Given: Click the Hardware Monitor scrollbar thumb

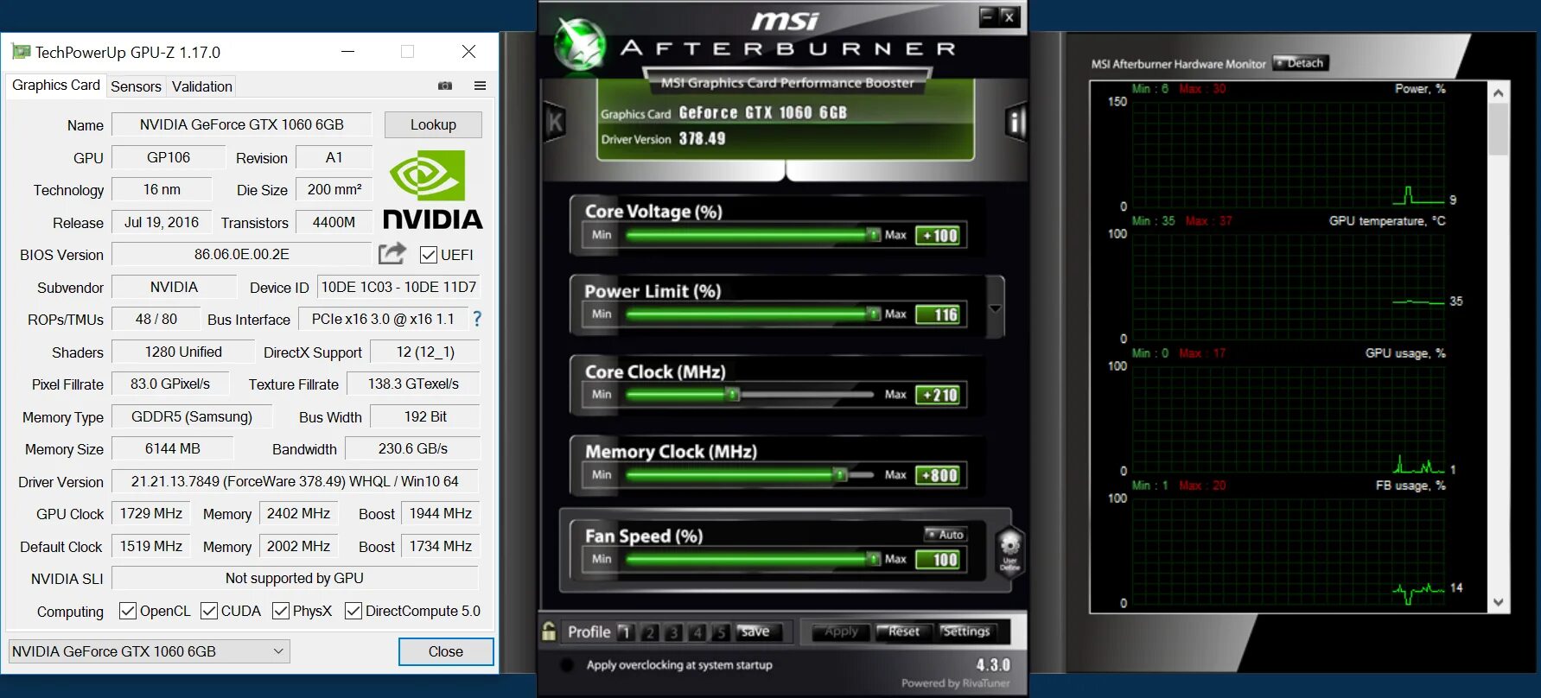Looking at the screenshot, I should (x=1499, y=130).
